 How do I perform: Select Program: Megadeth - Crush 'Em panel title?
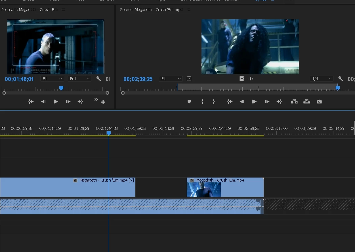click(x=30, y=10)
